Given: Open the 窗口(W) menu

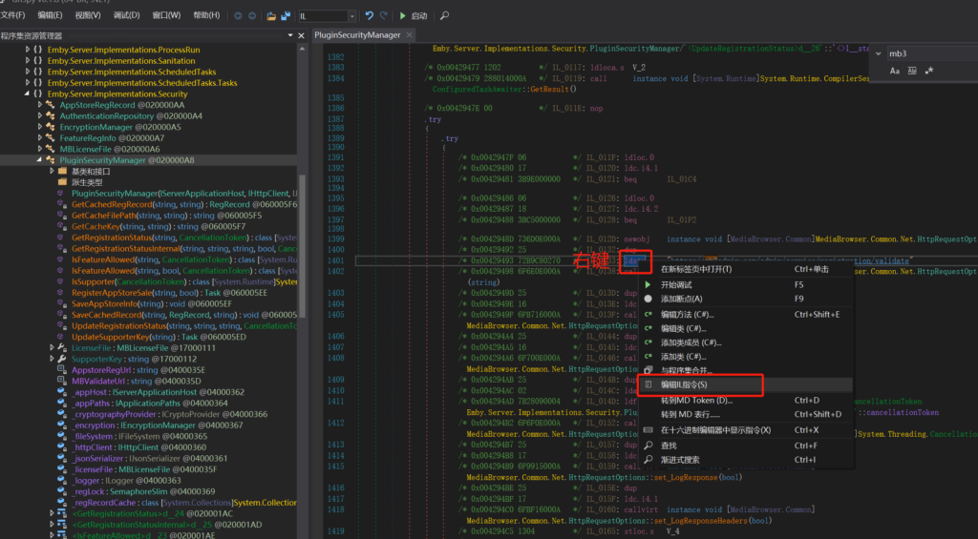Looking at the screenshot, I should [x=166, y=15].
